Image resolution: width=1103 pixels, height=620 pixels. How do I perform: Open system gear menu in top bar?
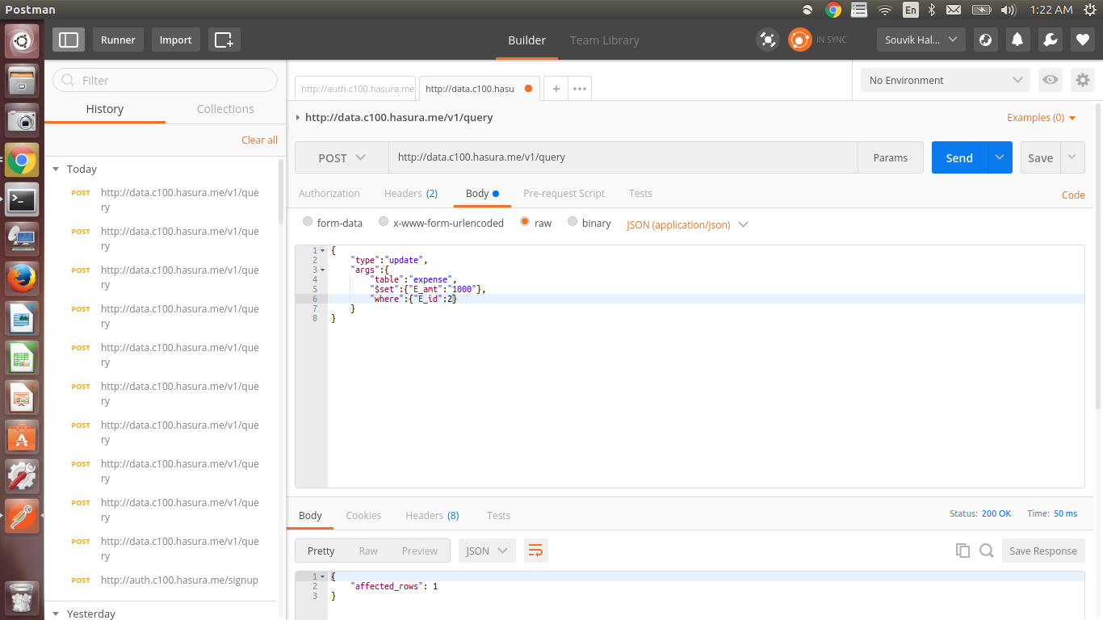(1090, 10)
